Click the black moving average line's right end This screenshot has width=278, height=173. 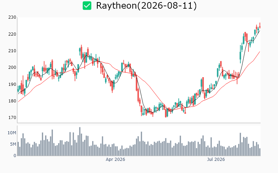260,31
